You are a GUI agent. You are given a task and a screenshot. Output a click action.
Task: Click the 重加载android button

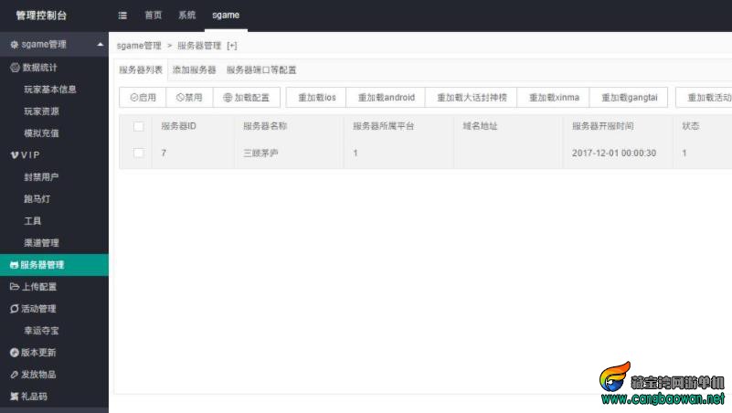(386, 98)
